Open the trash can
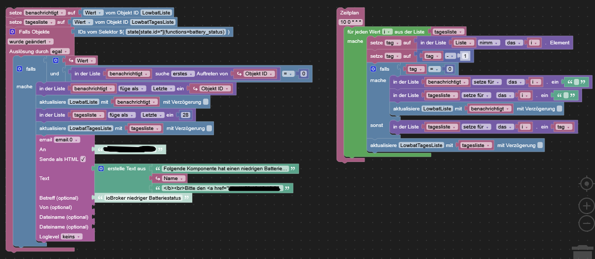This screenshot has height=259, width=595. click(583, 252)
